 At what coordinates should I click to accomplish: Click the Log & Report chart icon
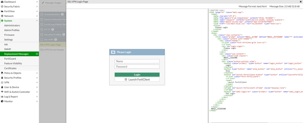2,97
